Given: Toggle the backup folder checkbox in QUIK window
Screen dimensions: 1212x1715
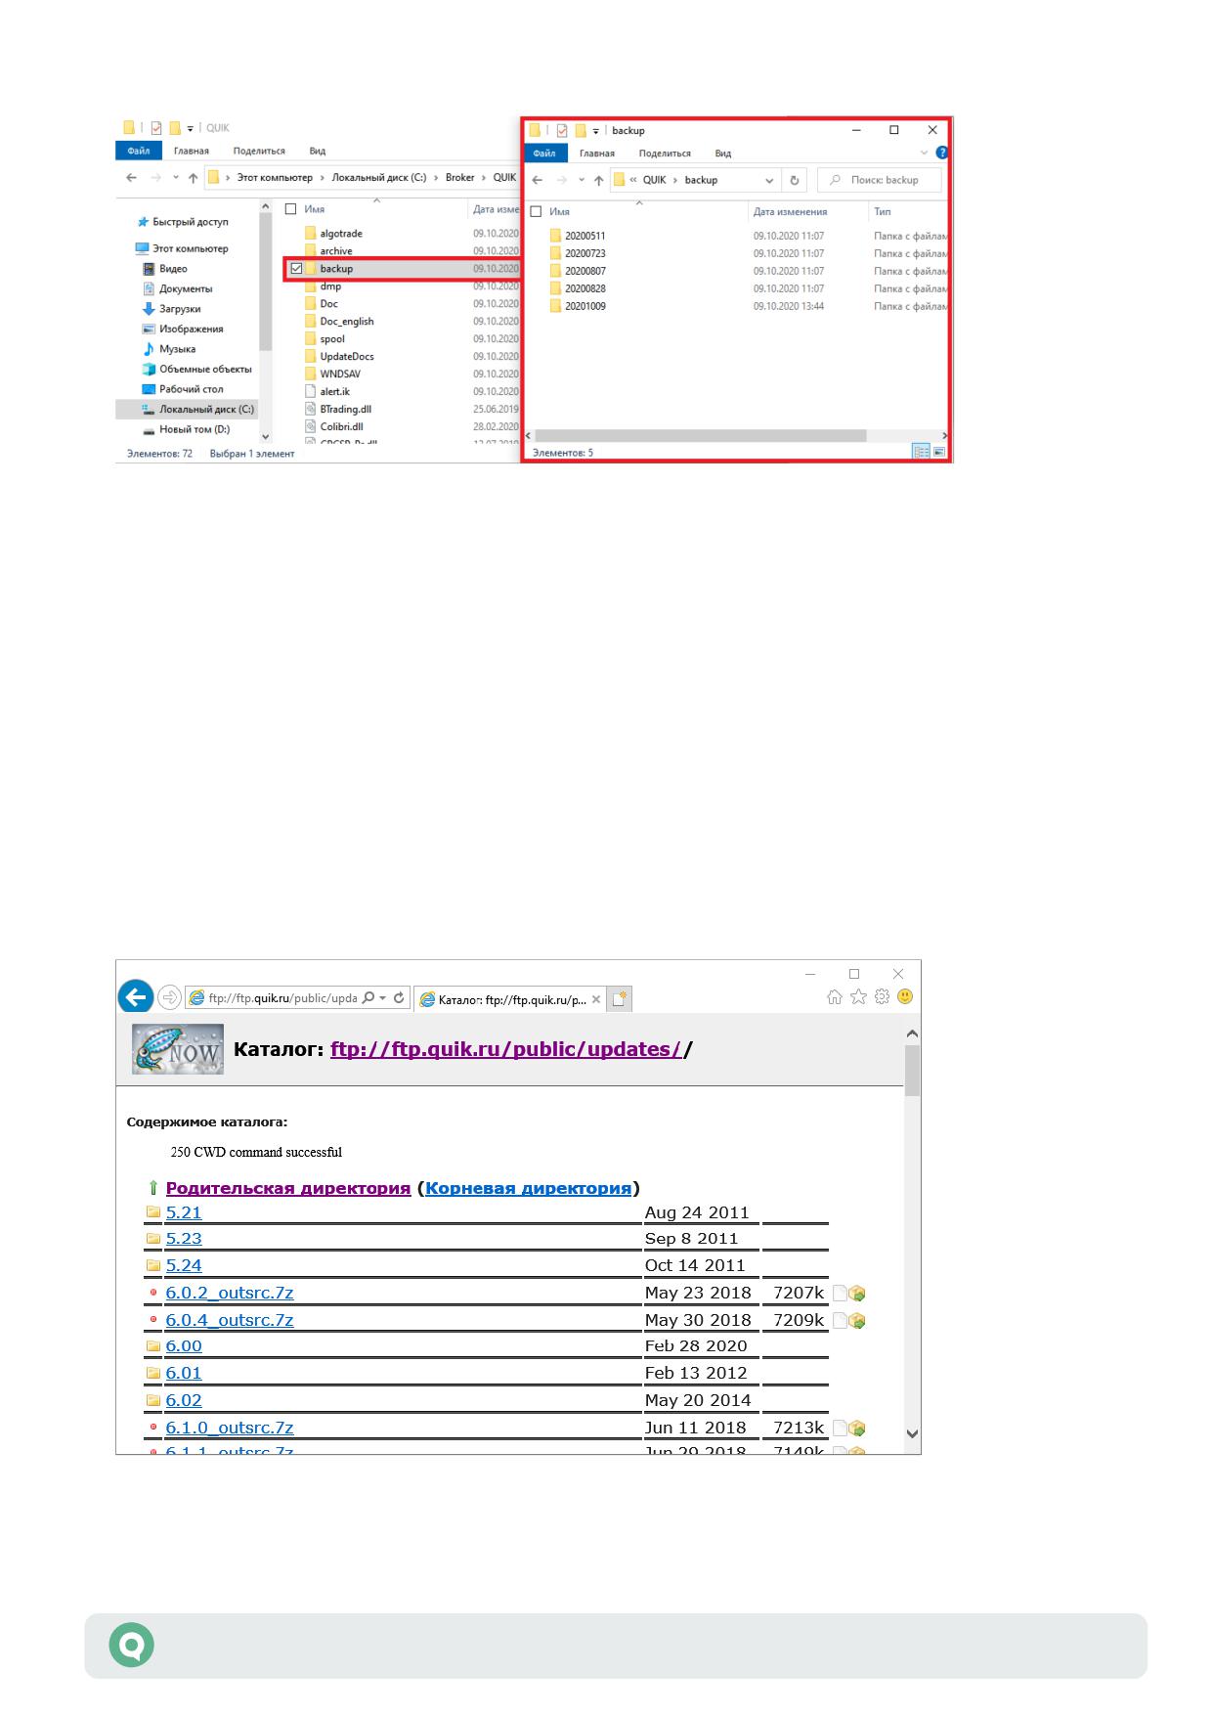Looking at the screenshot, I should [x=297, y=269].
